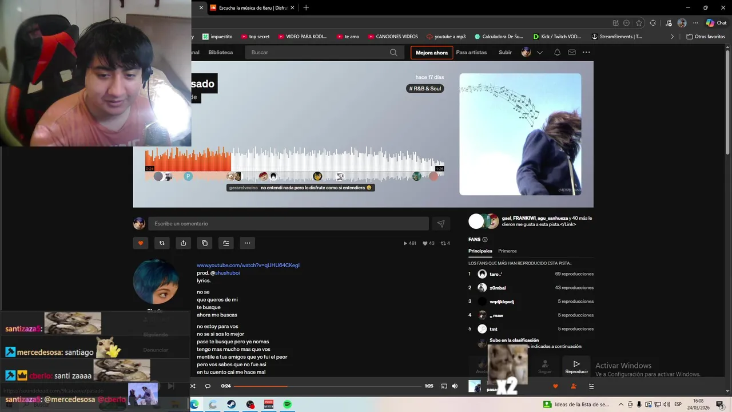Open browser Settings and more ellipsis
The height and width of the screenshot is (412, 732).
[x=695, y=23]
